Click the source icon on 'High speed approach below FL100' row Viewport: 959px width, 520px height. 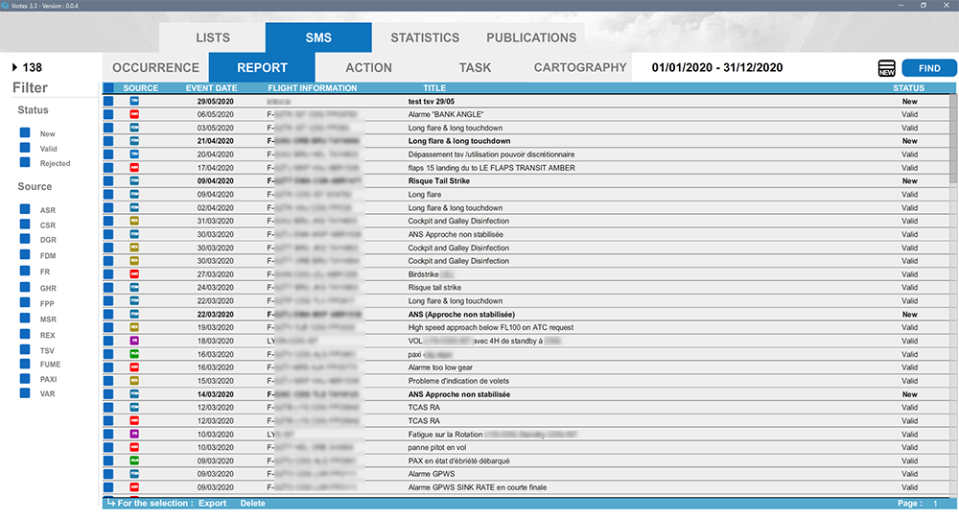(x=134, y=327)
